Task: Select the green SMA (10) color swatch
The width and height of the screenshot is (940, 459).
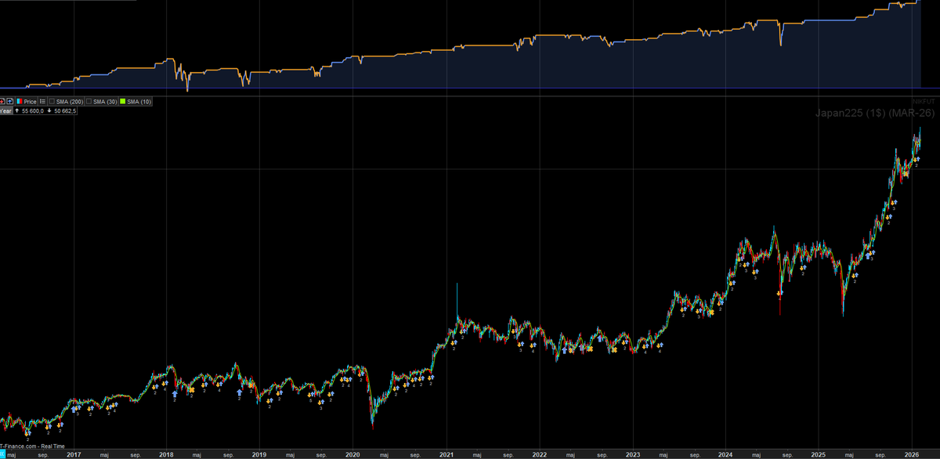Action: click(x=122, y=102)
